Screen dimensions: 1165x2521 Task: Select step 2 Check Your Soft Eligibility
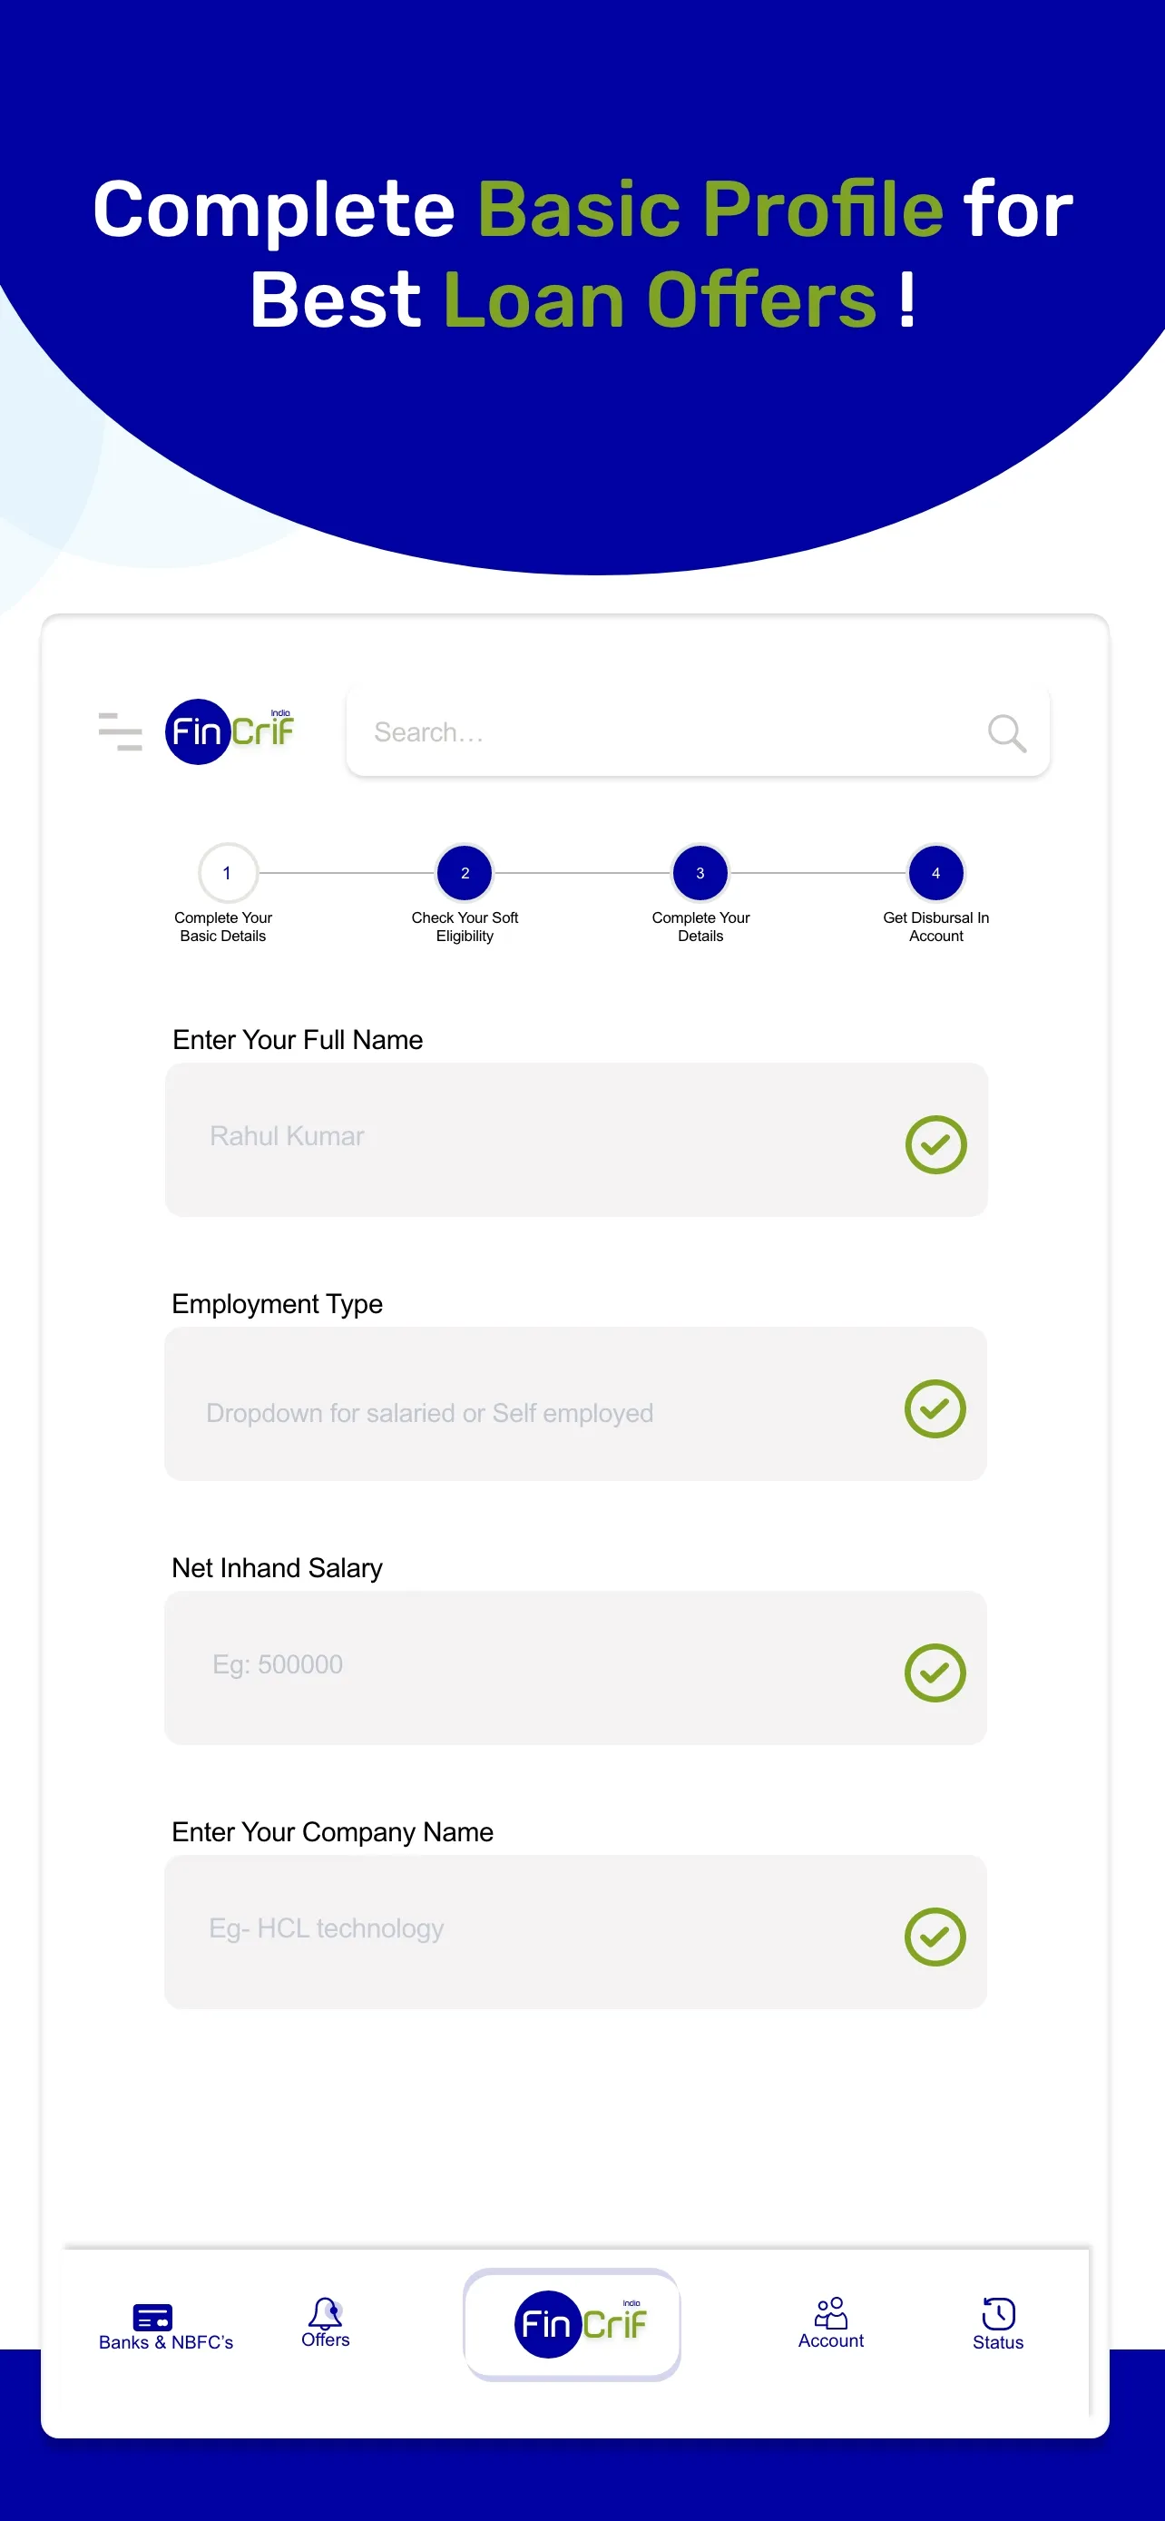465,873
